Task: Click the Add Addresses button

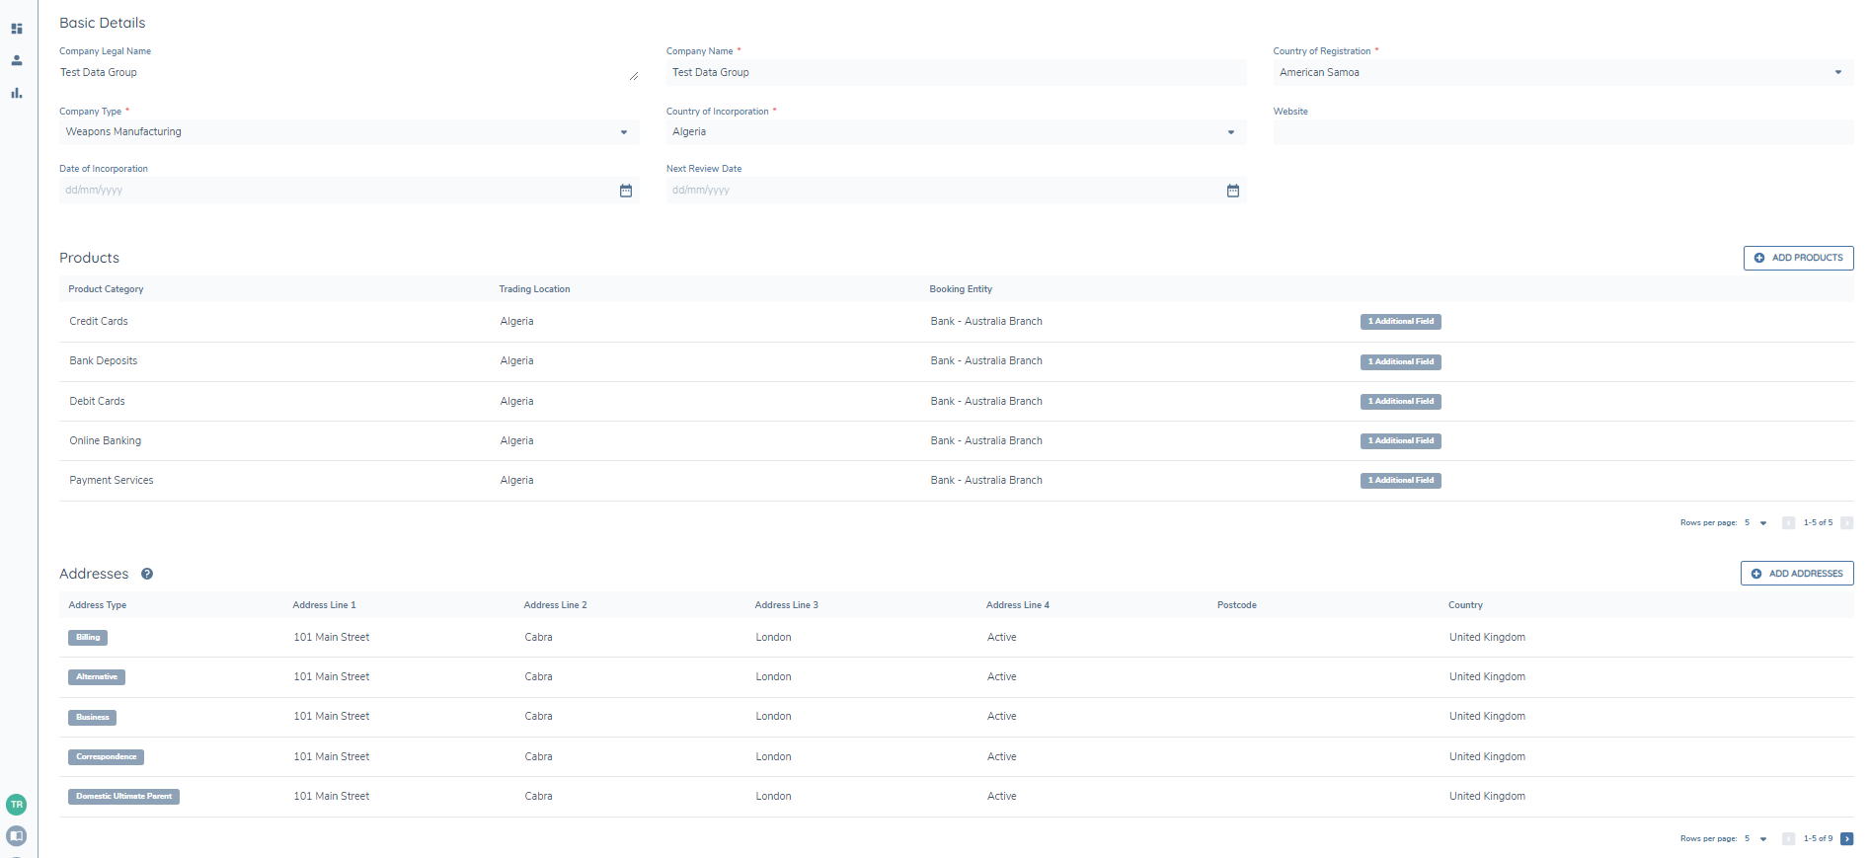Action: (x=1796, y=574)
